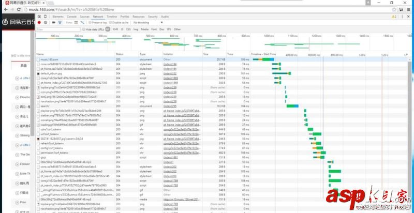Screen dimensions: 414x213
Task: Filter requests by XHR
Action: click(x=115, y=29)
